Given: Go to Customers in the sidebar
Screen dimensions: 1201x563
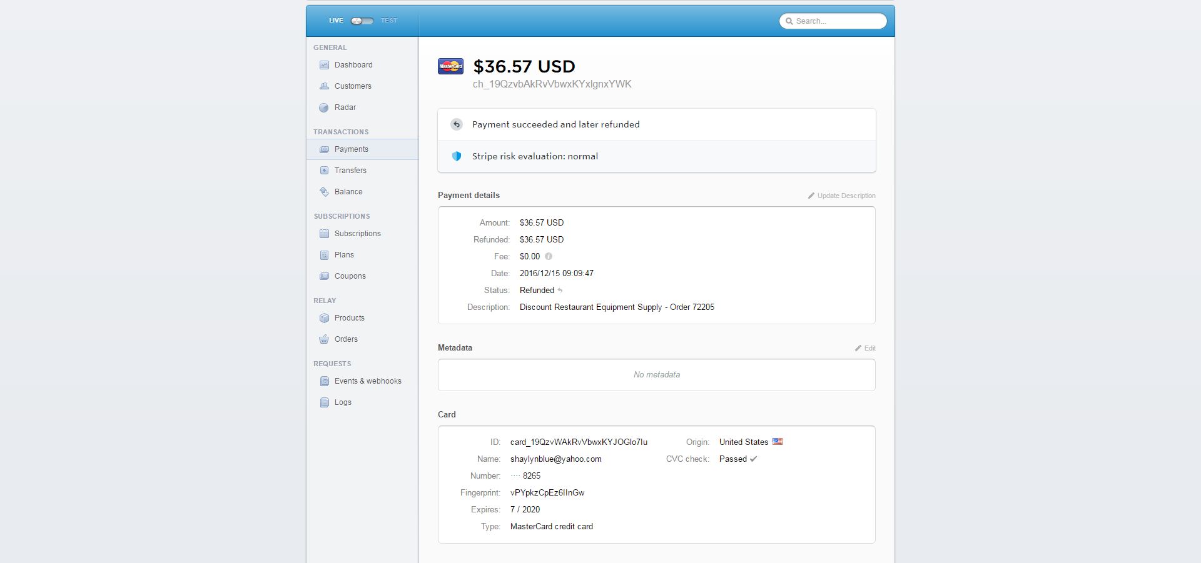Looking at the screenshot, I should pos(353,86).
